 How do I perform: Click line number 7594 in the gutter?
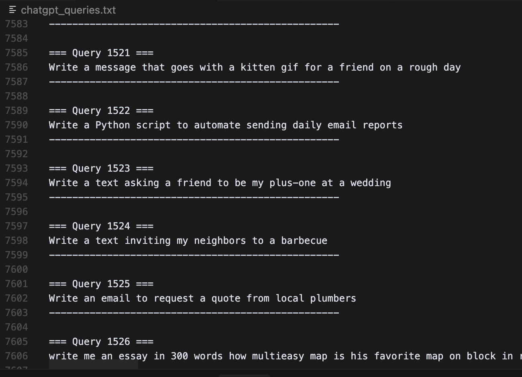(x=16, y=183)
